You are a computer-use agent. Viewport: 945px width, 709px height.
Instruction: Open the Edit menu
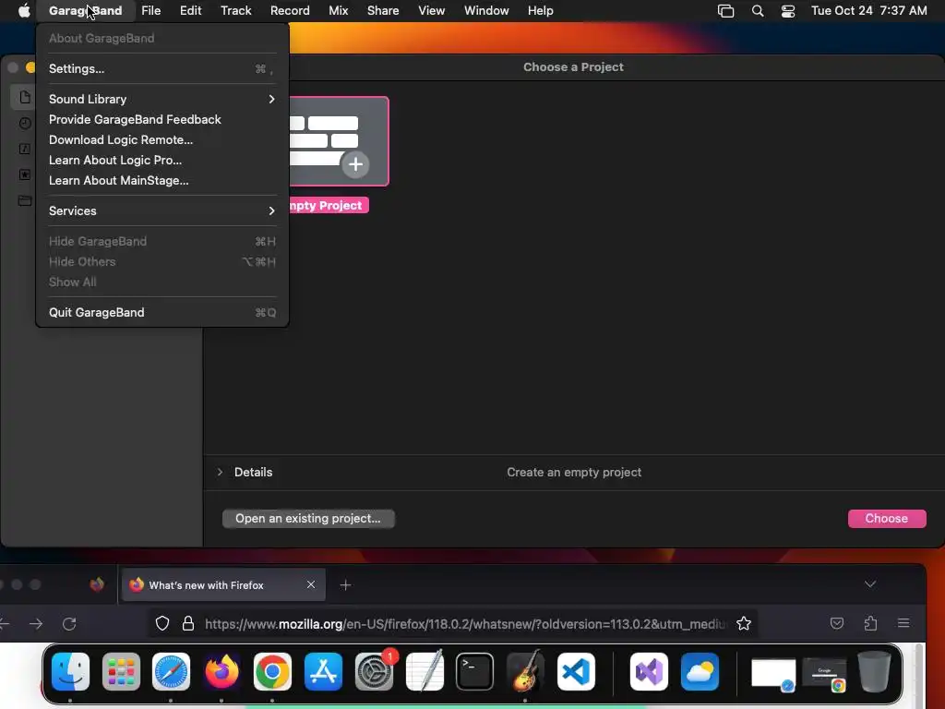pyautogui.click(x=190, y=11)
